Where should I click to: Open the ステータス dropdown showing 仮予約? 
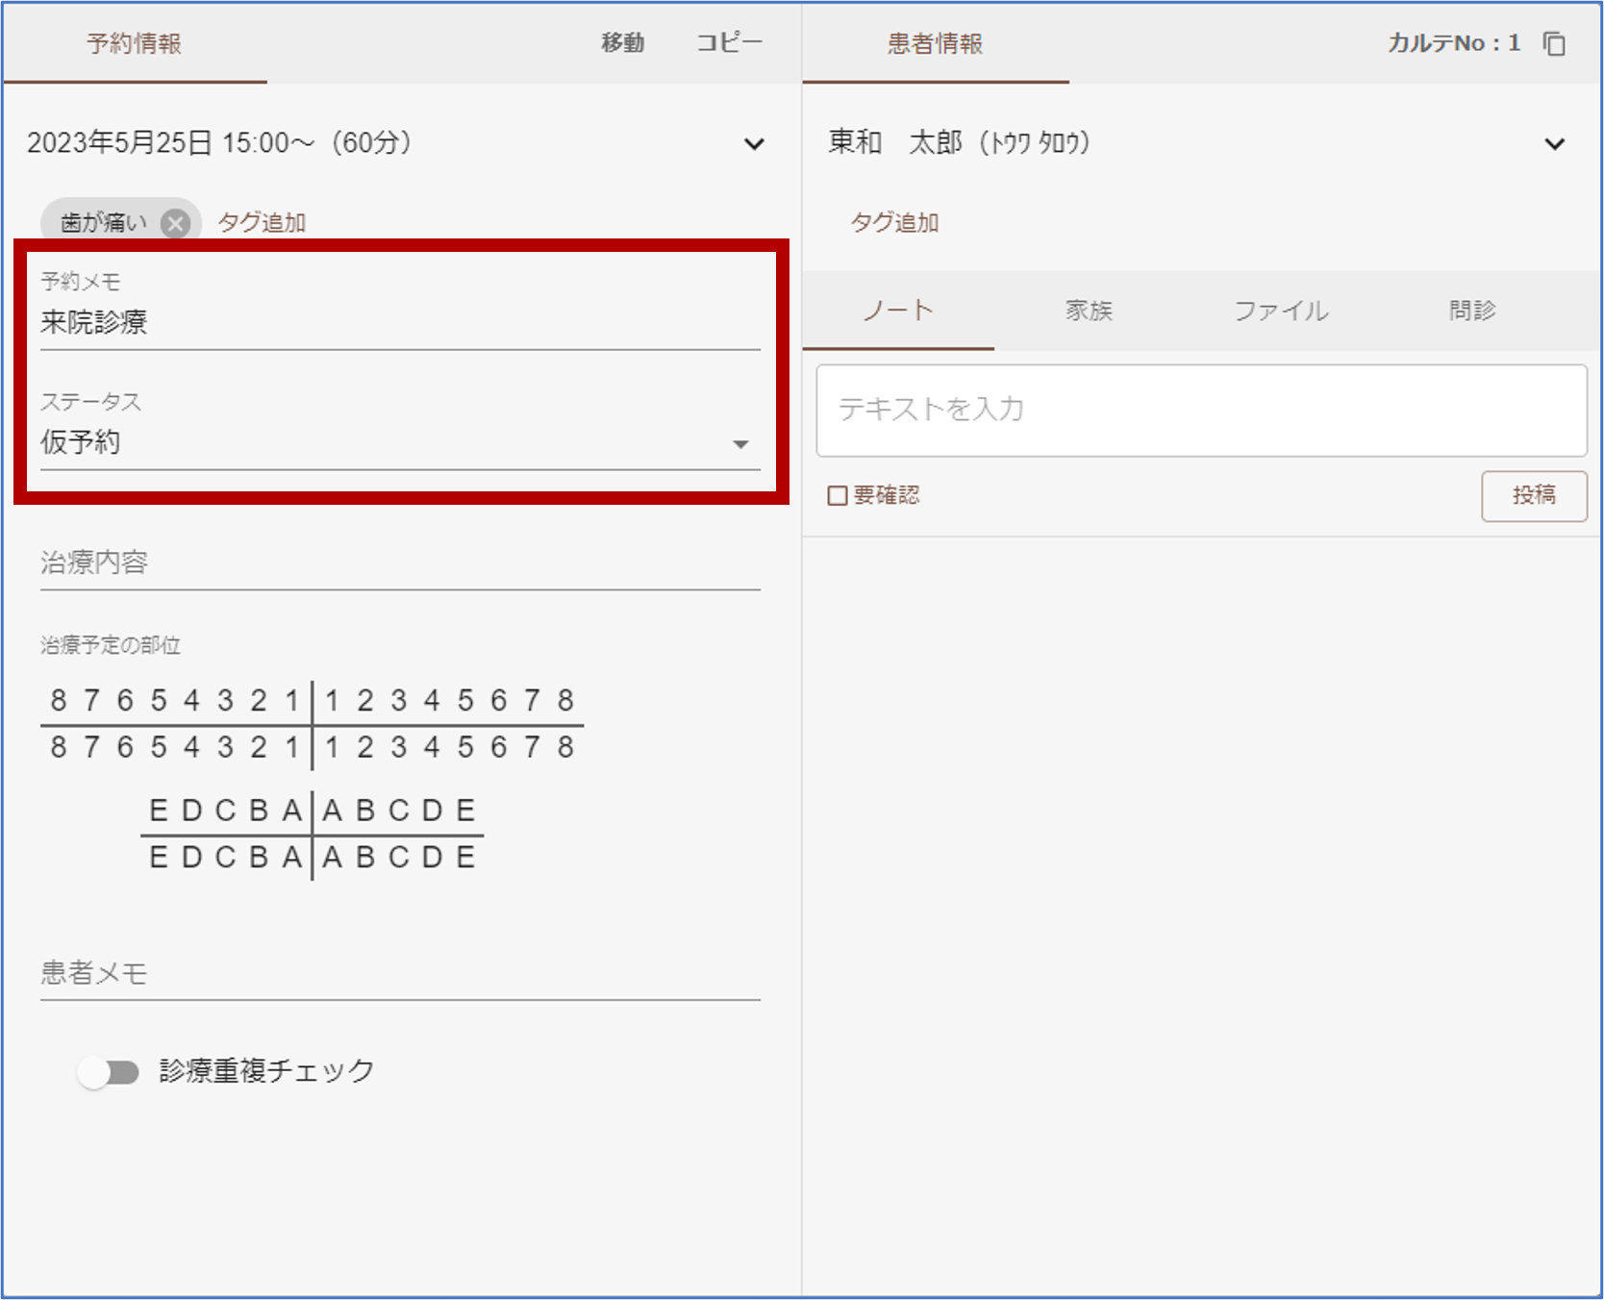399,443
